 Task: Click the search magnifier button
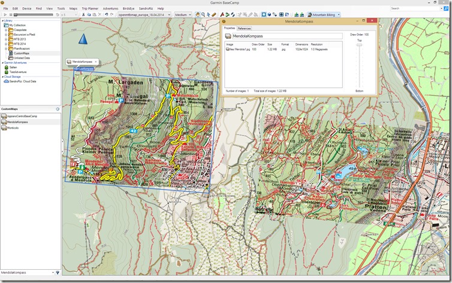coord(446,8)
